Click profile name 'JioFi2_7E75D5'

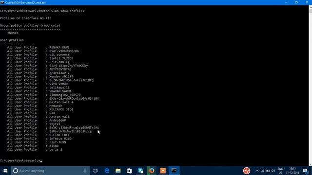61,58
